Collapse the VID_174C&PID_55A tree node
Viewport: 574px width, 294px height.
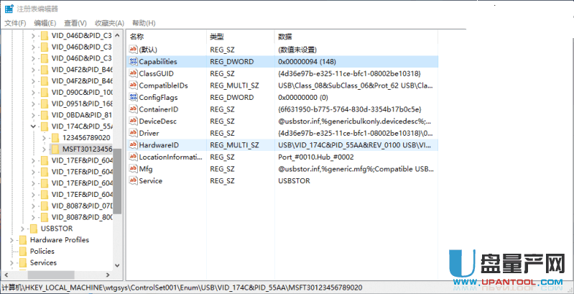[33, 126]
